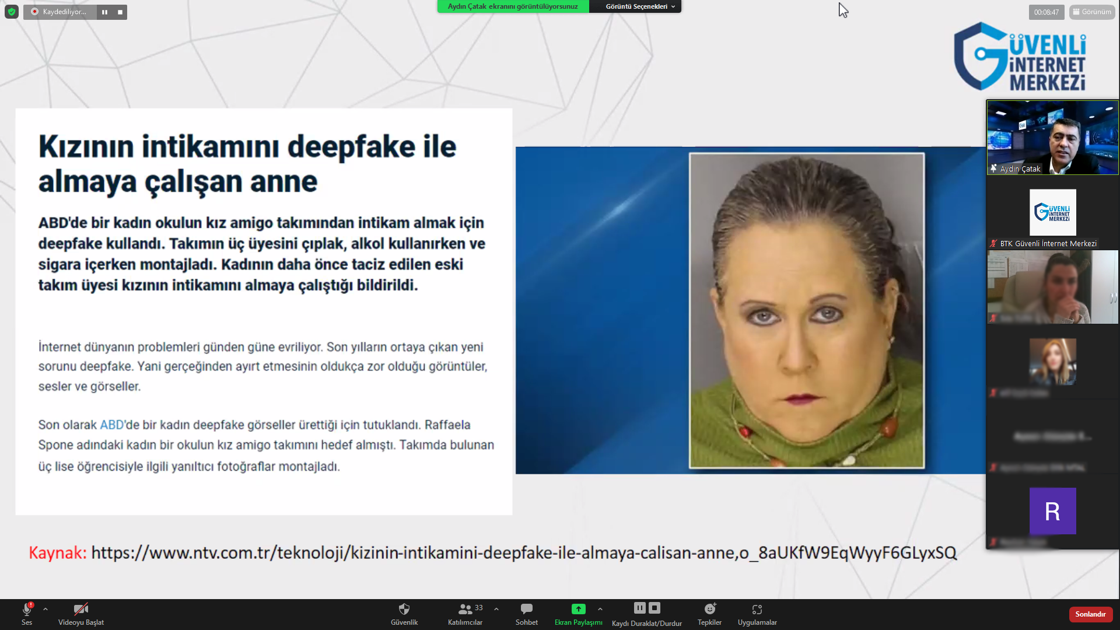The image size is (1120, 630).
Task: Expand participants options arrow
Action: coord(496,609)
